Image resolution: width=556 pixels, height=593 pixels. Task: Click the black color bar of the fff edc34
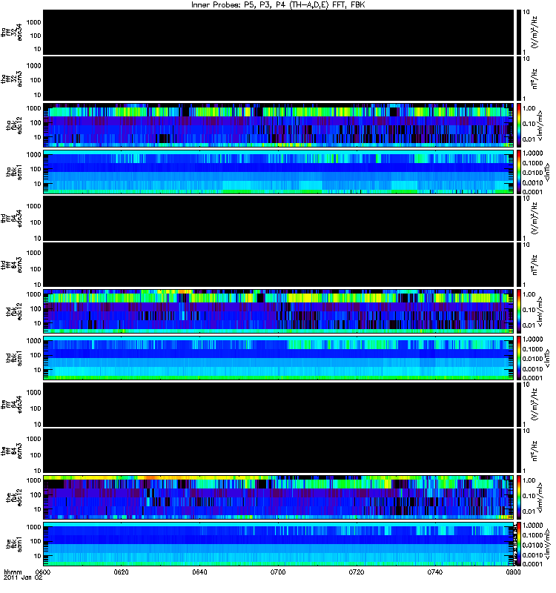(x=518, y=404)
